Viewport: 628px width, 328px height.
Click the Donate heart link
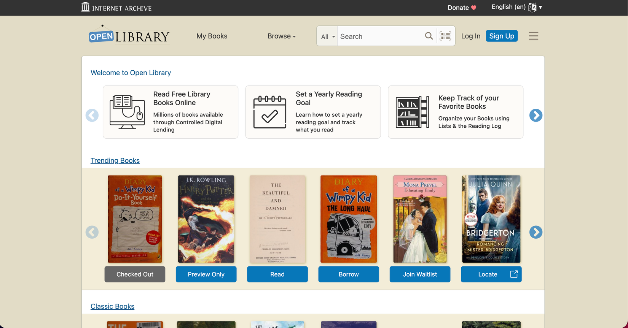coord(462,8)
